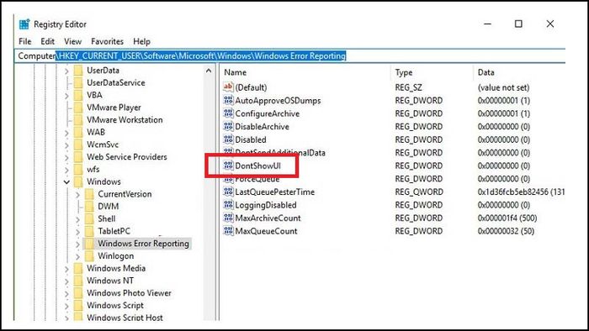Select the LoggingDisabled DWORD icon
This screenshot has height=331, width=589.
(228, 205)
